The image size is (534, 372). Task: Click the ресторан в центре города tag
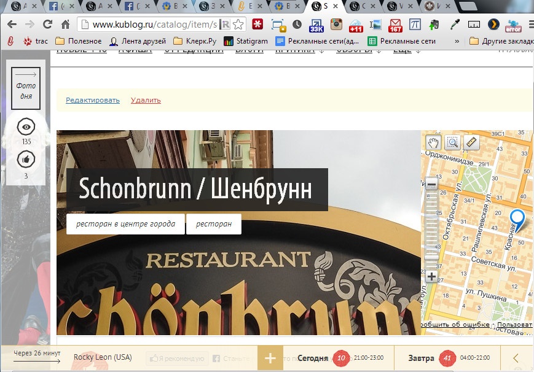coord(126,224)
